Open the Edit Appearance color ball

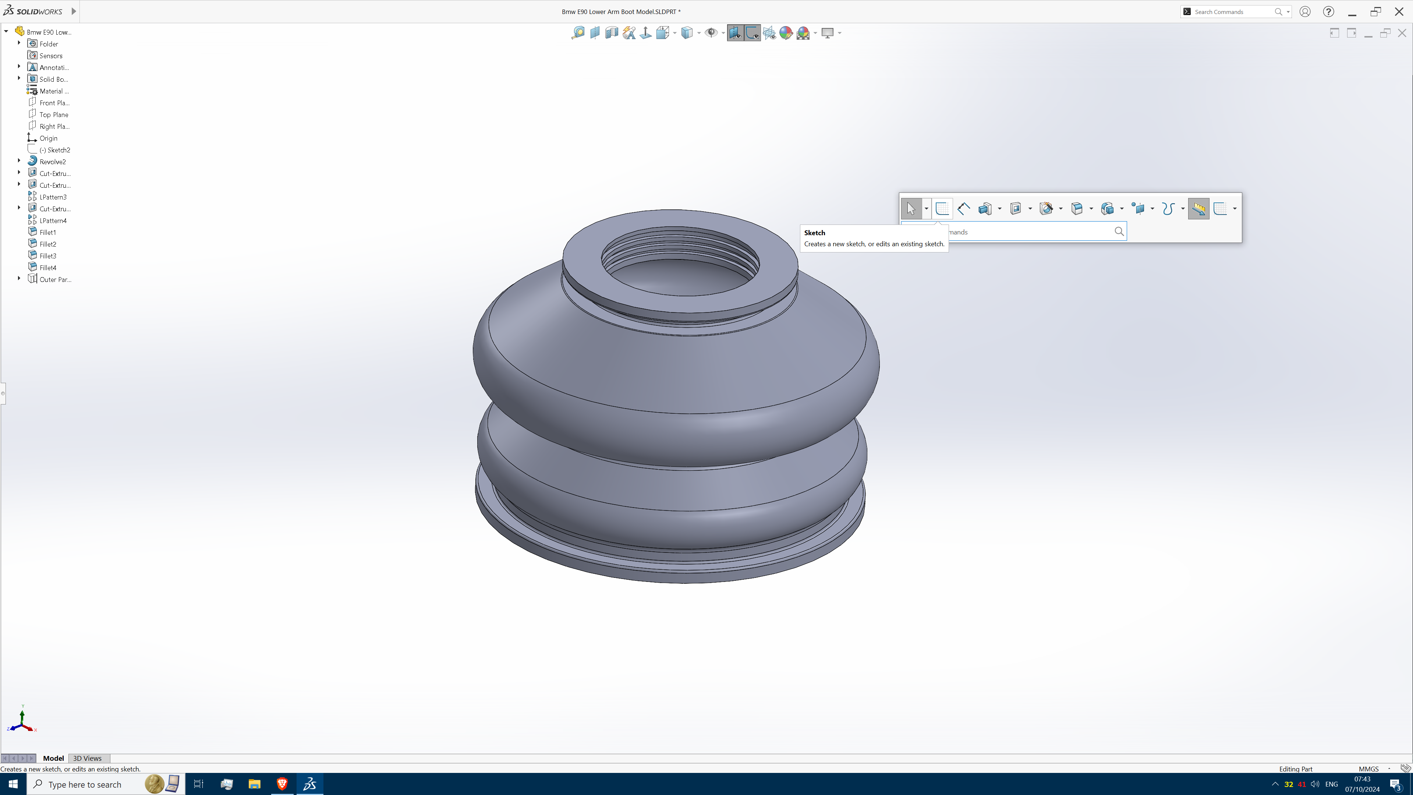pos(786,33)
